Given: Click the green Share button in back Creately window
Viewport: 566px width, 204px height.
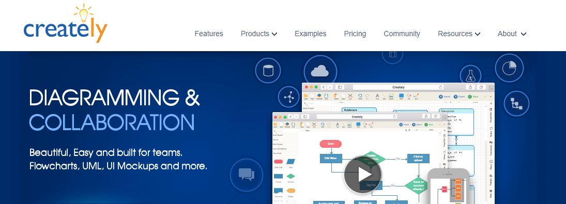Looking at the screenshot, I should (472, 97).
